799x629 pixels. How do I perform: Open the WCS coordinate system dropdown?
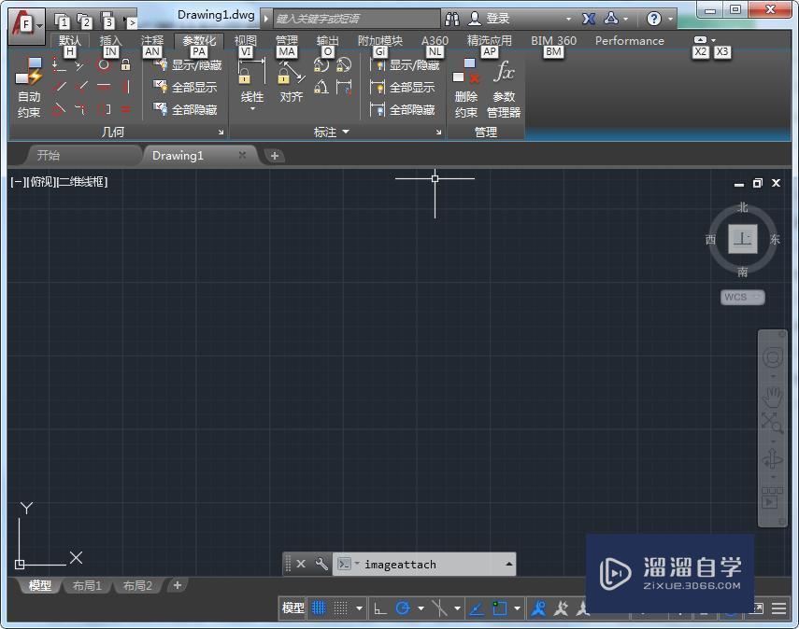click(x=742, y=297)
